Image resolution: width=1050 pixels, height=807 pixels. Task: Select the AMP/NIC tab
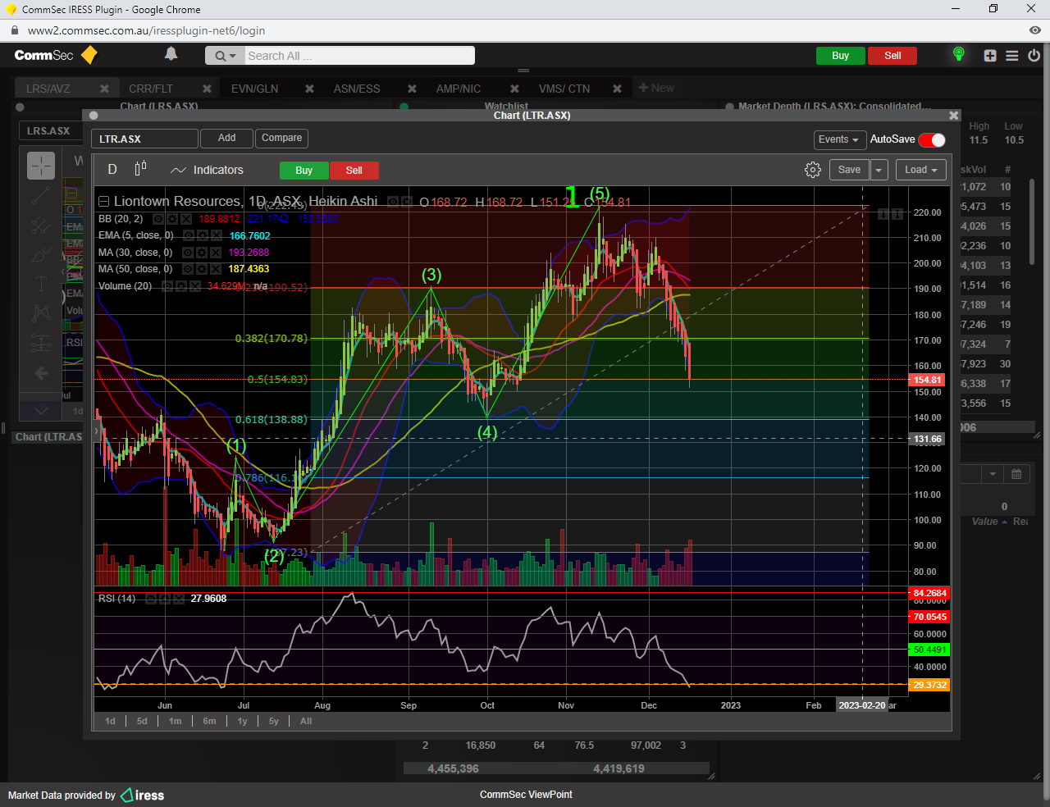point(458,89)
